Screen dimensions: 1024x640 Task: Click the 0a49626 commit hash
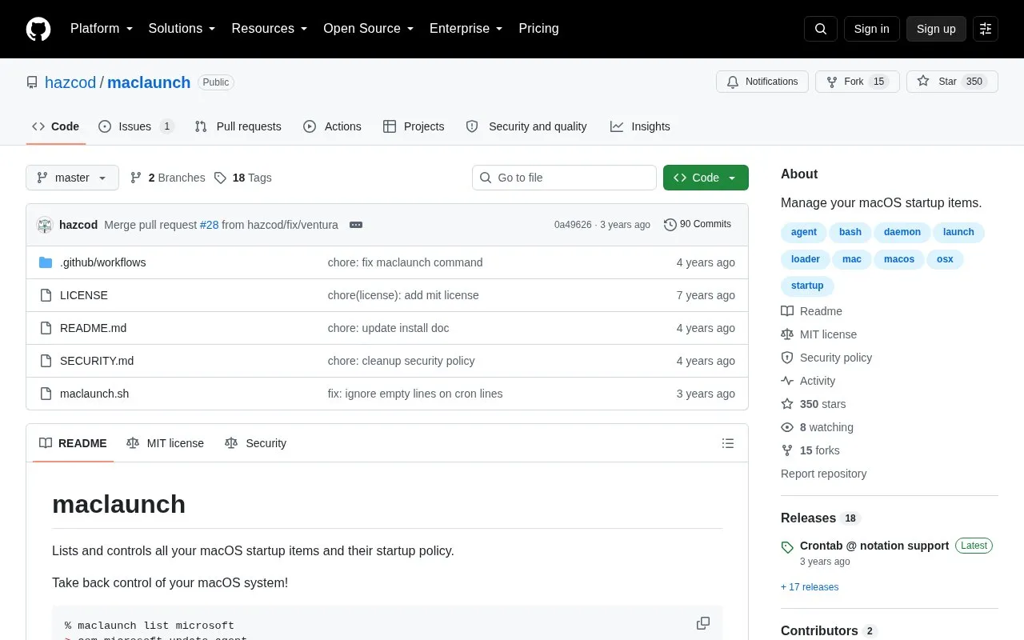coord(573,225)
